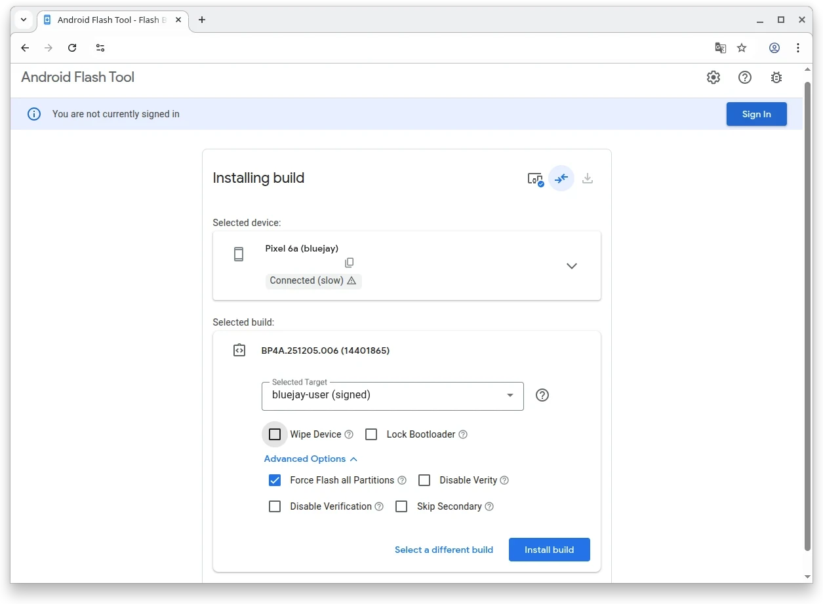Check the Lock Bootloader option
Screen dimensions: 823x604
pyautogui.click(x=371, y=434)
